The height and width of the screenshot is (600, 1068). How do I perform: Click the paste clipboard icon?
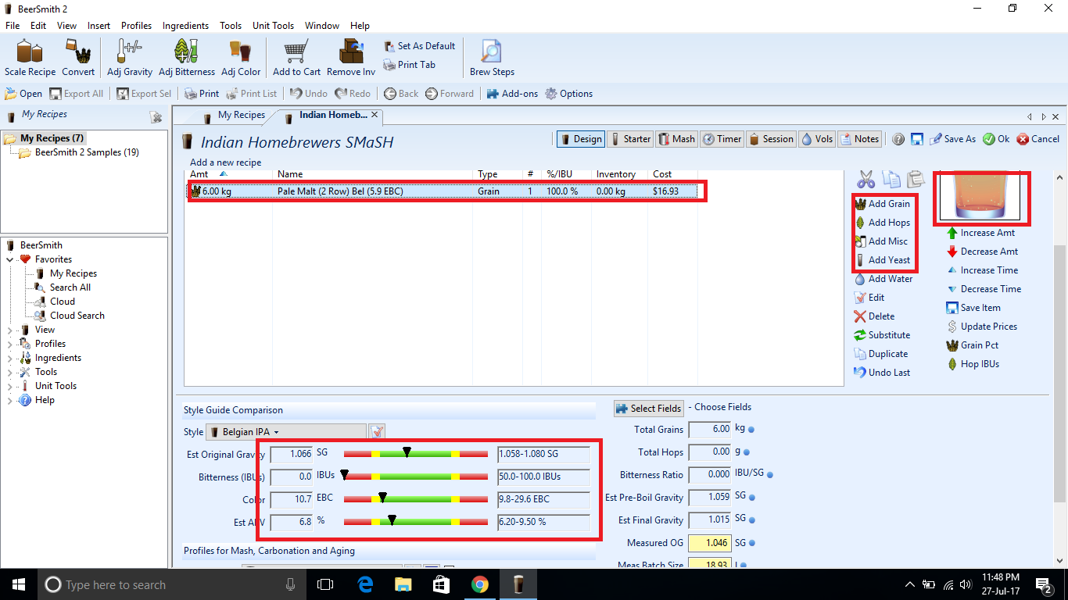pyautogui.click(x=916, y=180)
